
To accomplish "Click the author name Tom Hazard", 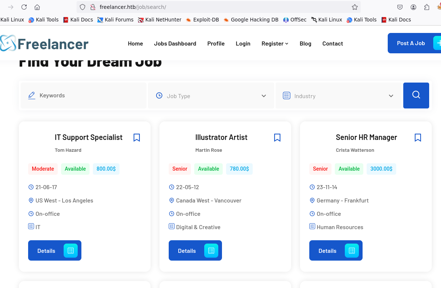I will (68, 150).
